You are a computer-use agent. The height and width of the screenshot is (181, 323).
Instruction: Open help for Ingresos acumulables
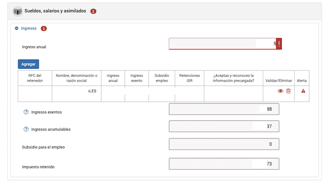click(26, 129)
